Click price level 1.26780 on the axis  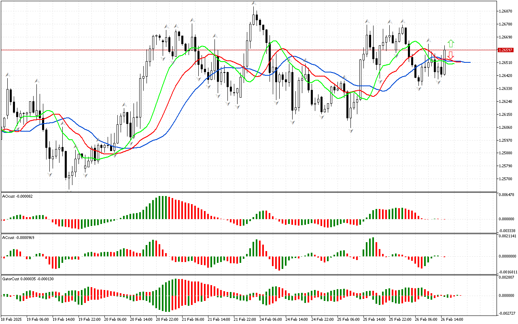pyautogui.click(x=506, y=24)
